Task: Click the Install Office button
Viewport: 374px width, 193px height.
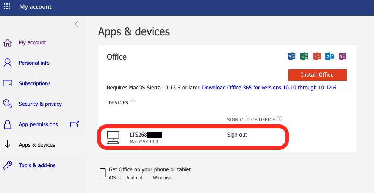Action: tap(317, 75)
